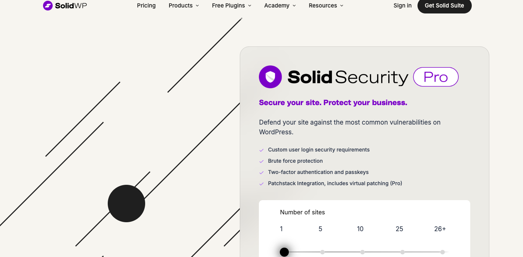Screen dimensions: 523x257
Task: Expand the Free Plugins dropdown menu
Action: tap(232, 6)
